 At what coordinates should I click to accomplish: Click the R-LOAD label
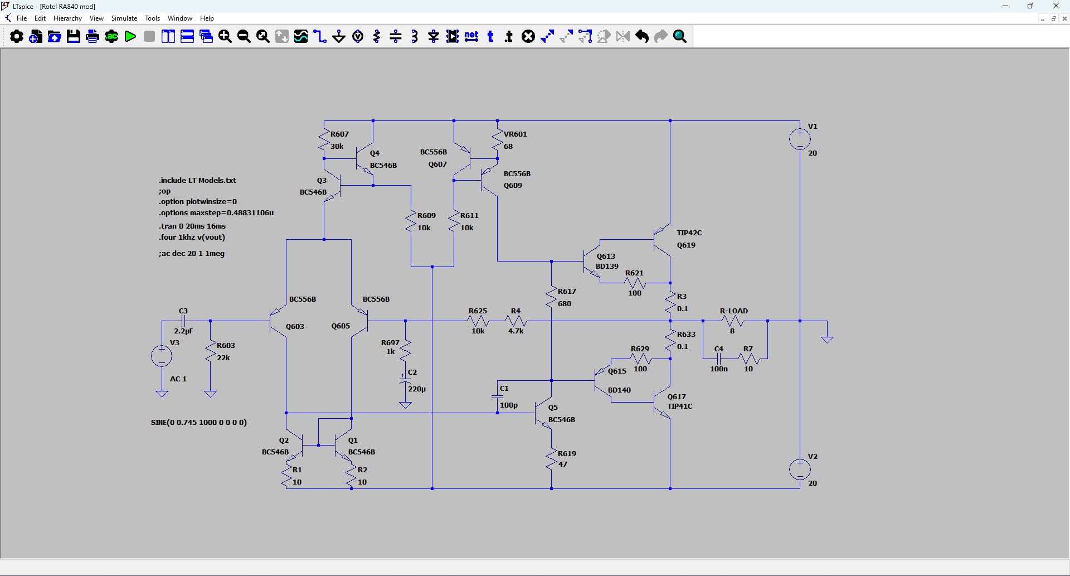(x=734, y=311)
